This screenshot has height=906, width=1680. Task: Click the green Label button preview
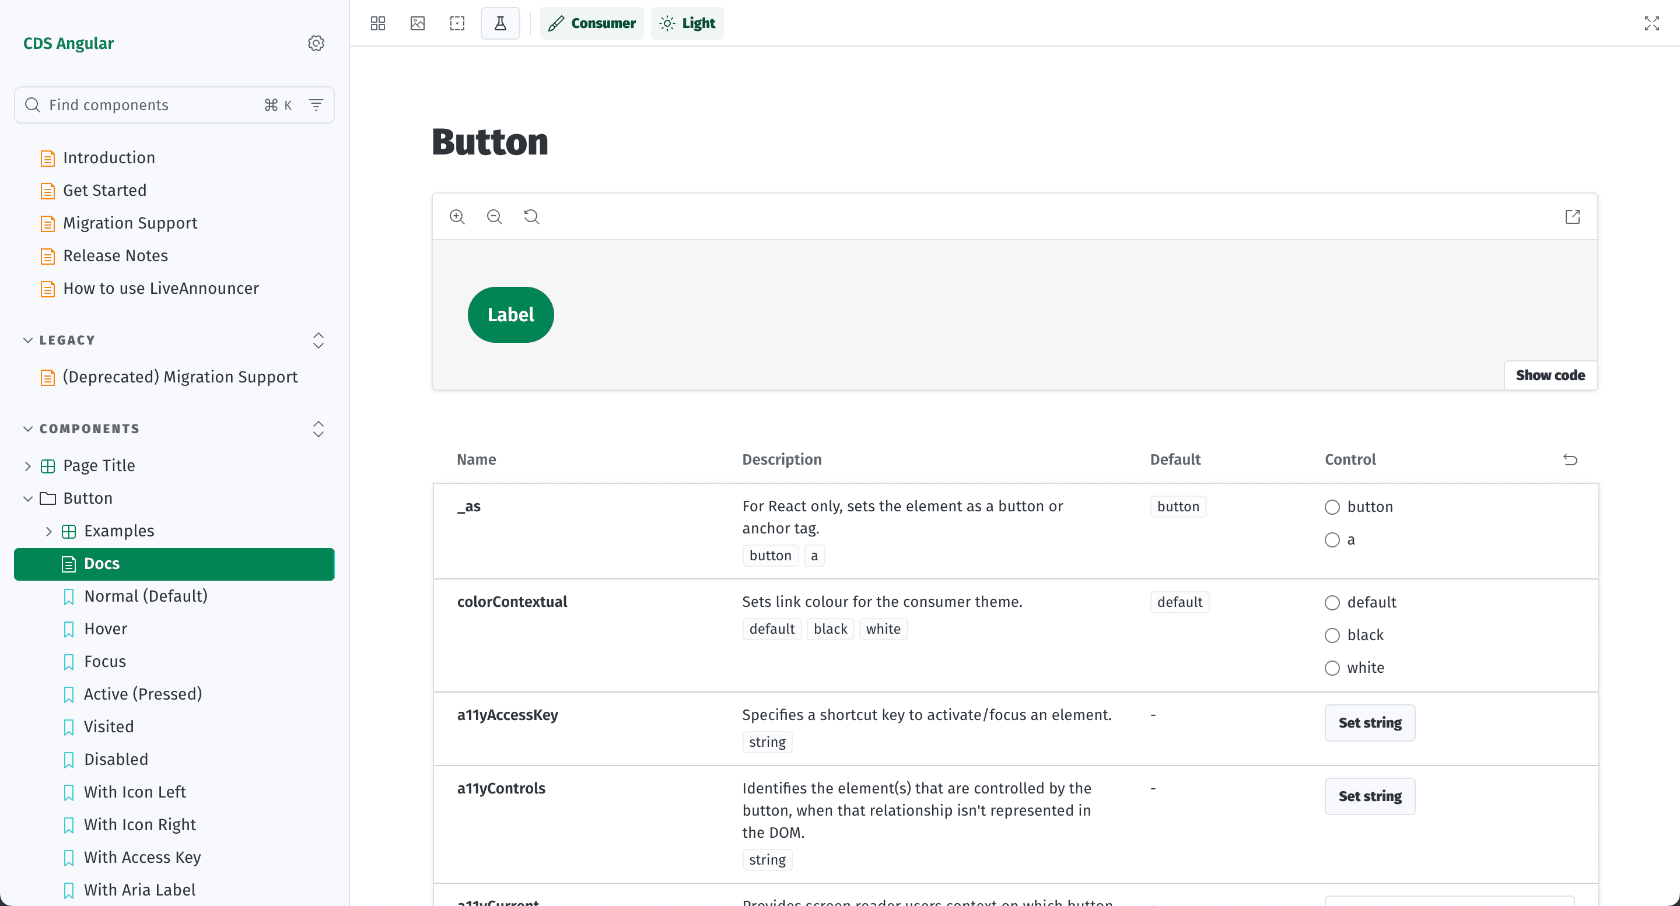510,315
